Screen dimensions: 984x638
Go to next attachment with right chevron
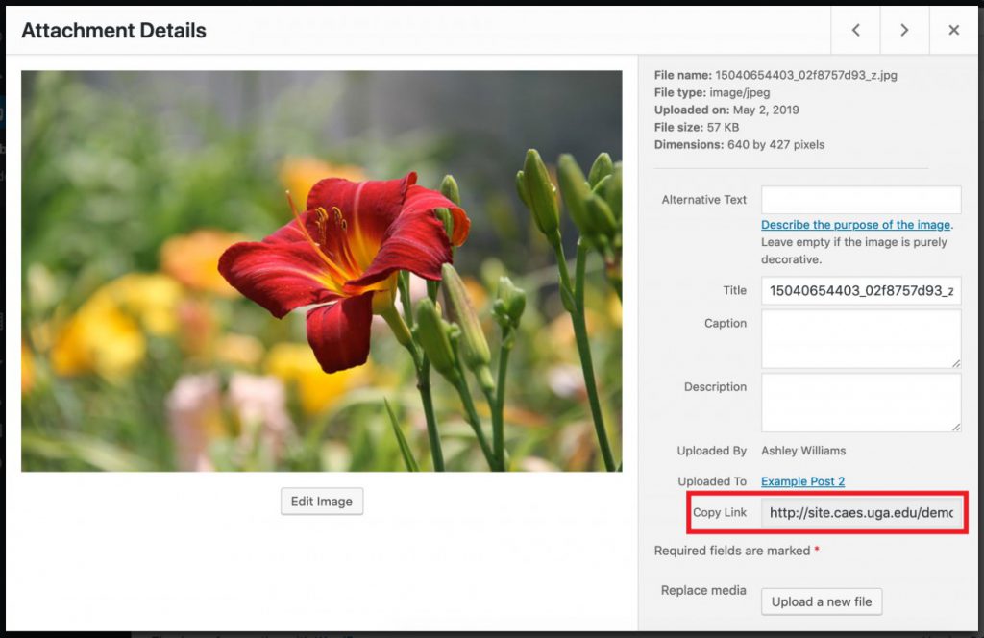point(904,30)
